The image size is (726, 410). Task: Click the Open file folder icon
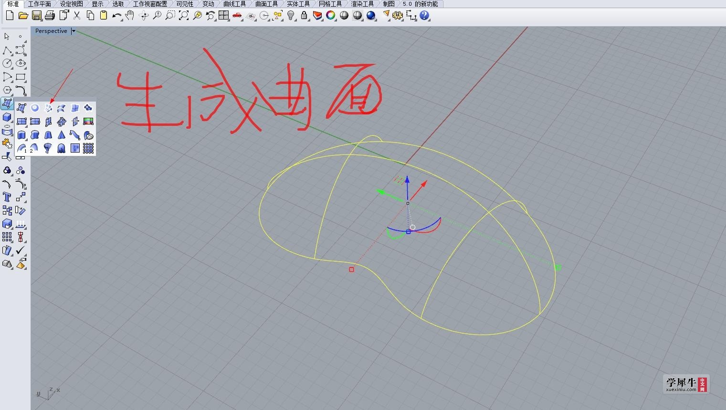pos(23,16)
